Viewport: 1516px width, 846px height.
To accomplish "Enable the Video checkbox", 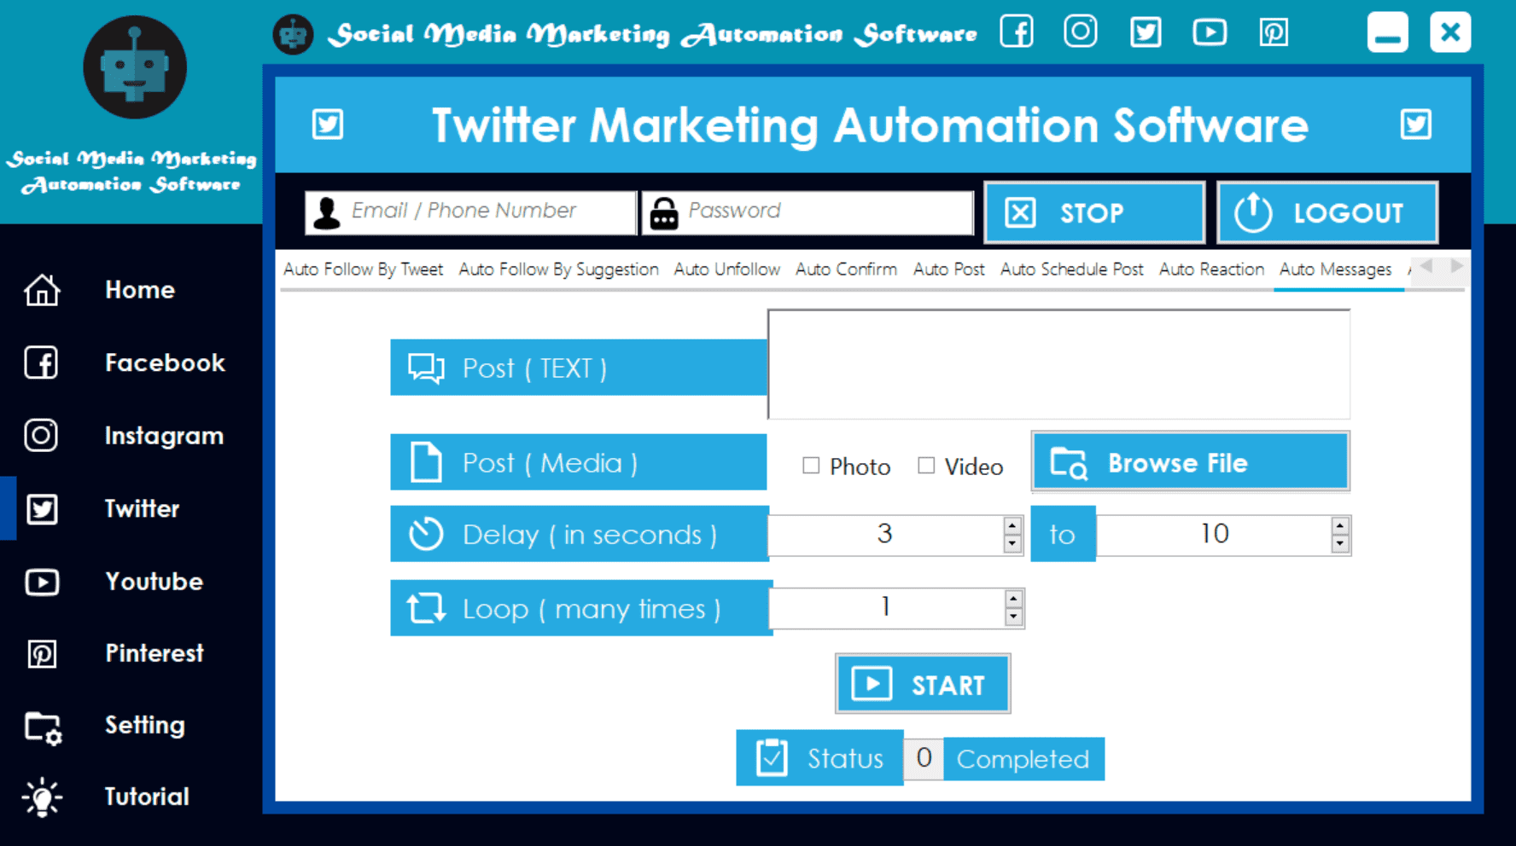I will [x=926, y=466].
